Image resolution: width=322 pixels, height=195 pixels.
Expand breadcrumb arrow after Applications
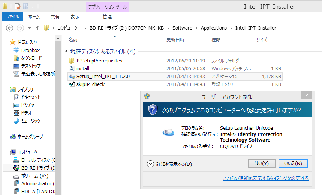[x=231, y=28]
